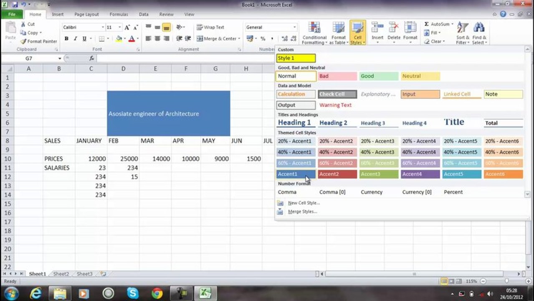
Task: Click the Font Color letter A icon
Action: (132, 38)
